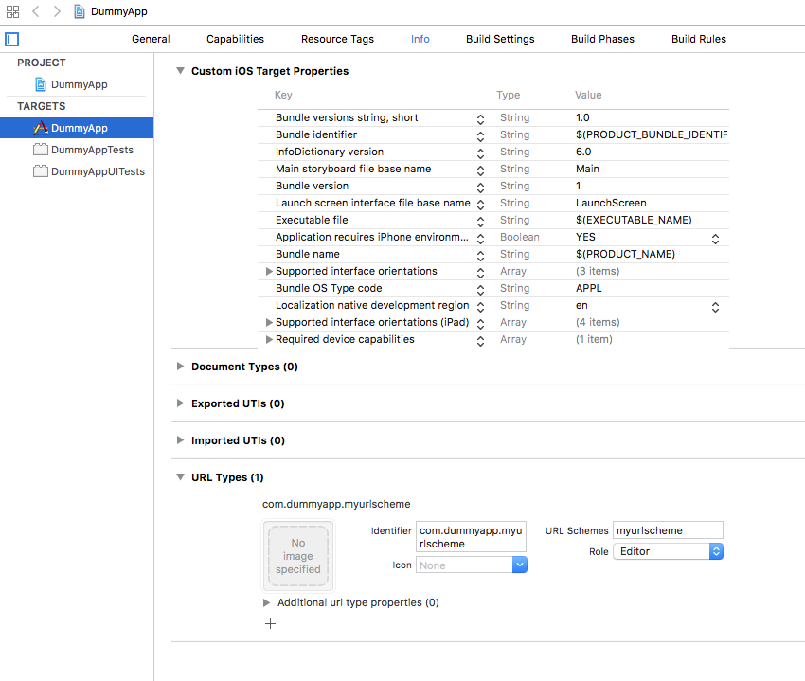The height and width of the screenshot is (681, 805).
Task: Select the highlighted DummyApp target
Action: 77,128
